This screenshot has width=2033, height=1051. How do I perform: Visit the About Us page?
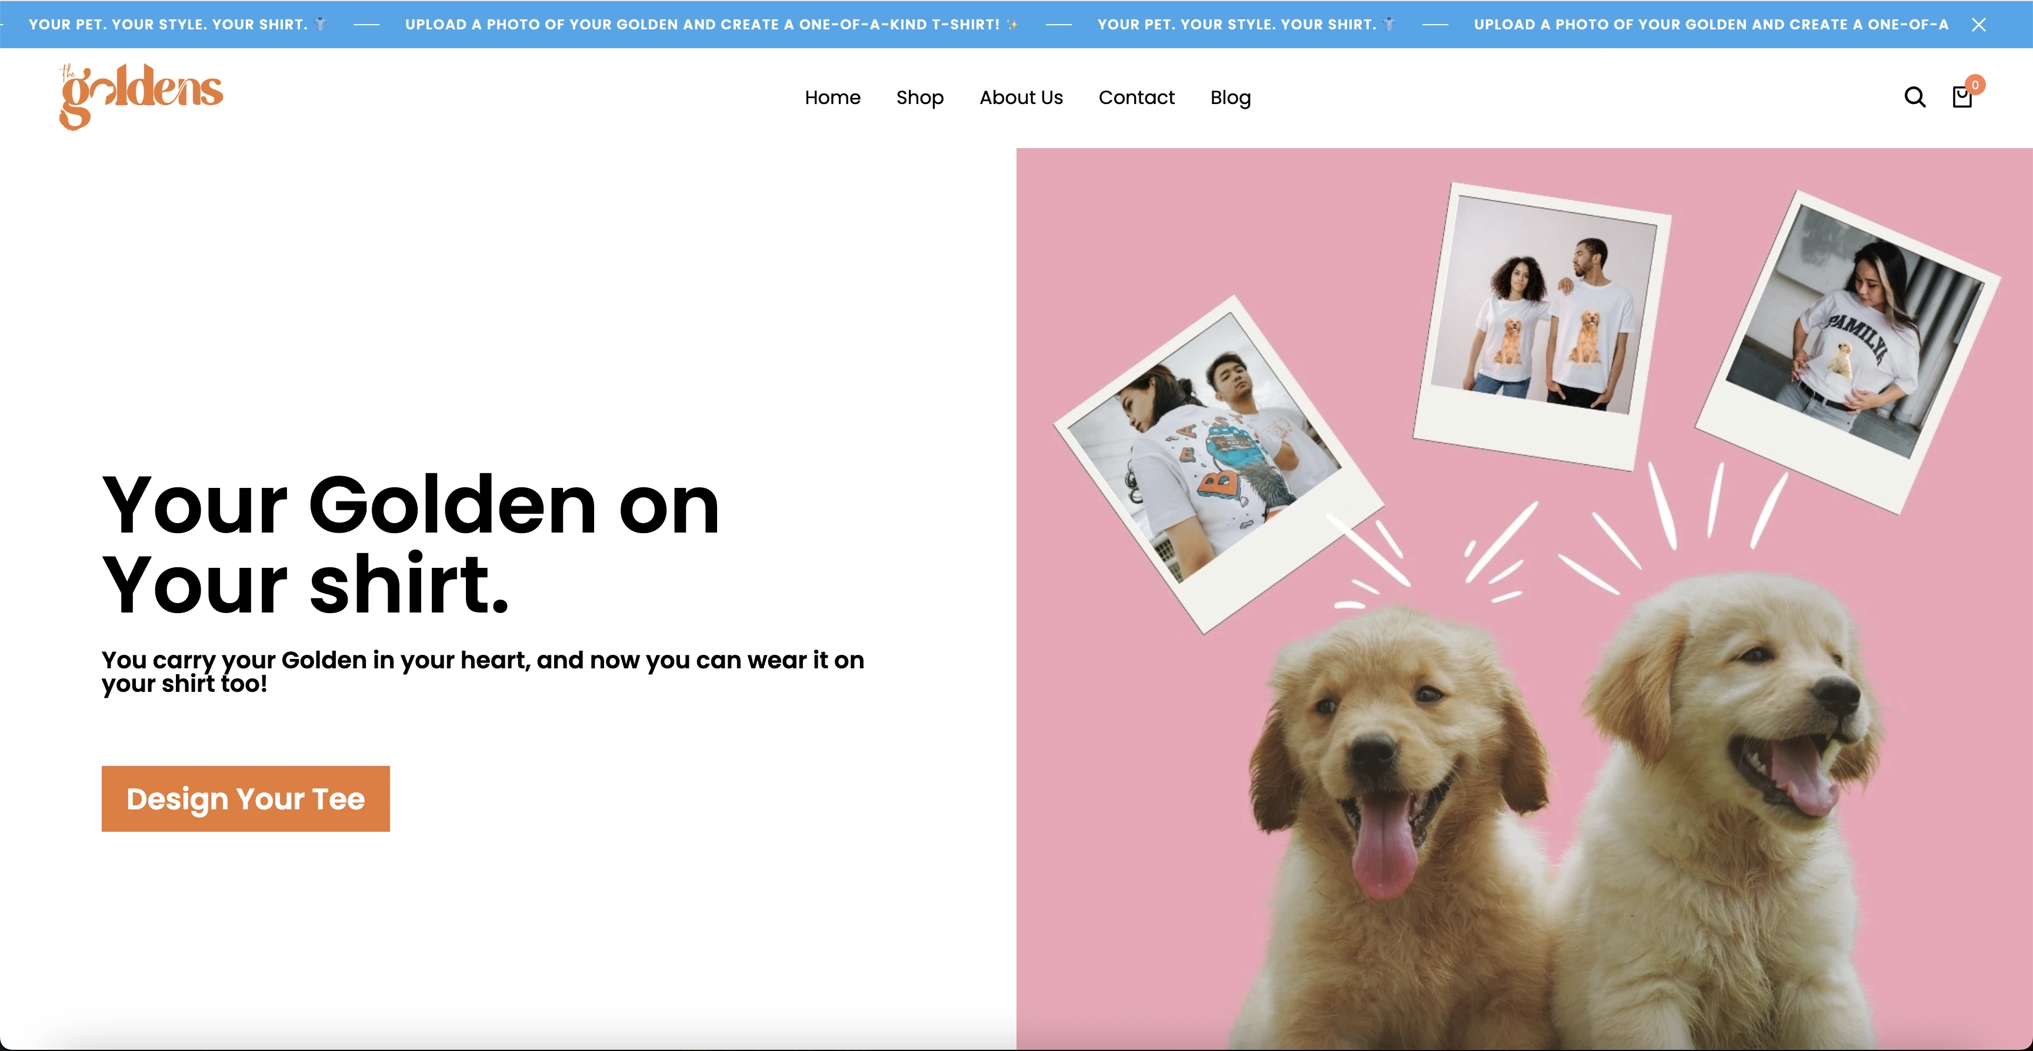click(x=1021, y=97)
